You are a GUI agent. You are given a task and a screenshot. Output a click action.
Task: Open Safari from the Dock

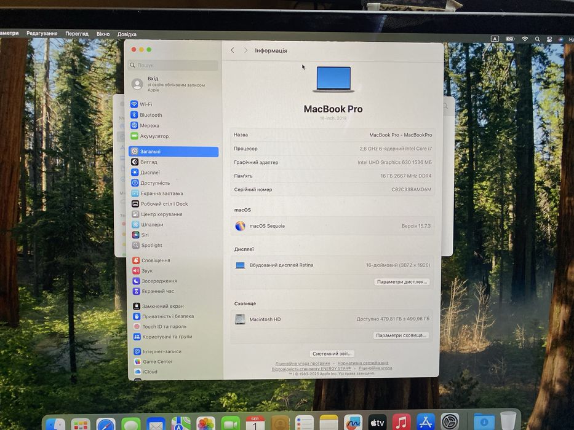[106, 424]
